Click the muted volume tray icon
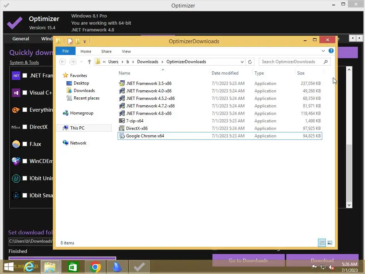This screenshot has width=365, height=274. pyautogui.click(x=331, y=267)
